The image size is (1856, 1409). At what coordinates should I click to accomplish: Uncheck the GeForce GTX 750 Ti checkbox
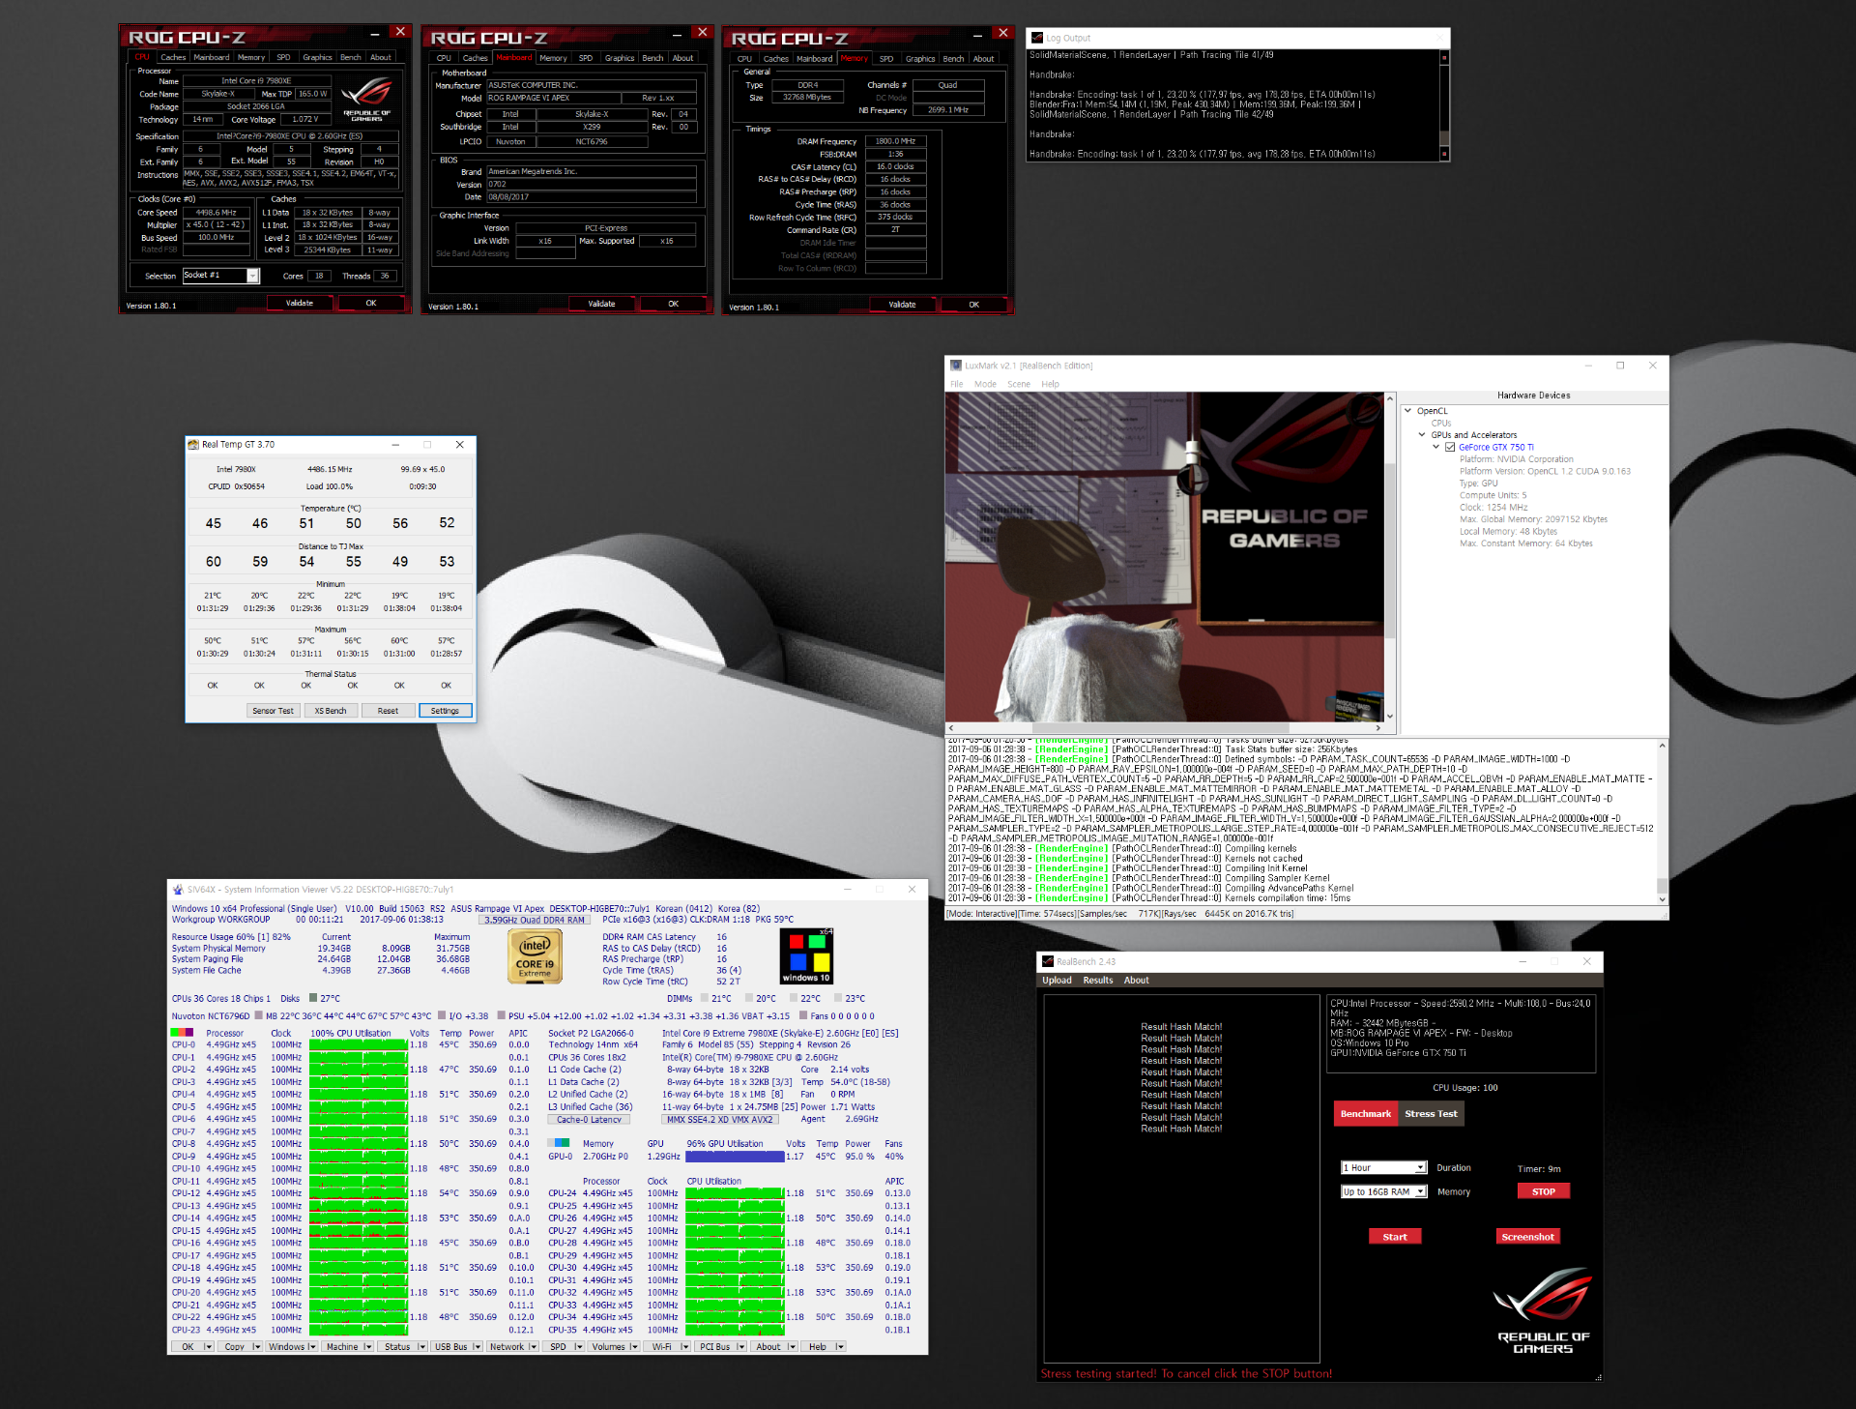pyautogui.click(x=1450, y=447)
